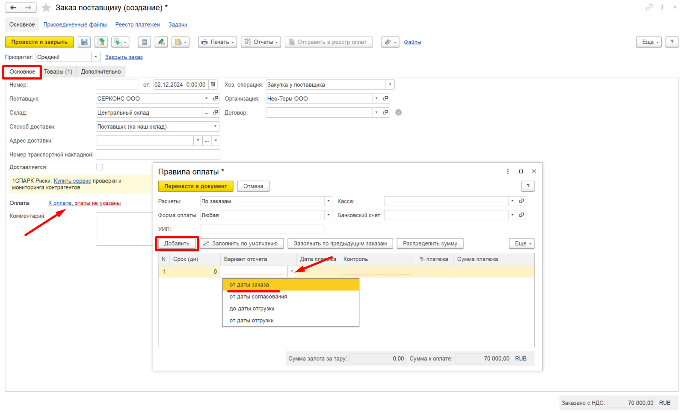This screenshot has height=413, width=681.
Task: Switch to the Товары (1) tab
Action: (58, 71)
